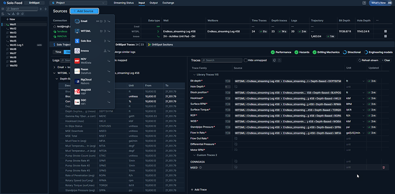Tick the Hide unmapped checkbox in Traces
Screen dimensions: 395x194
[246, 60]
